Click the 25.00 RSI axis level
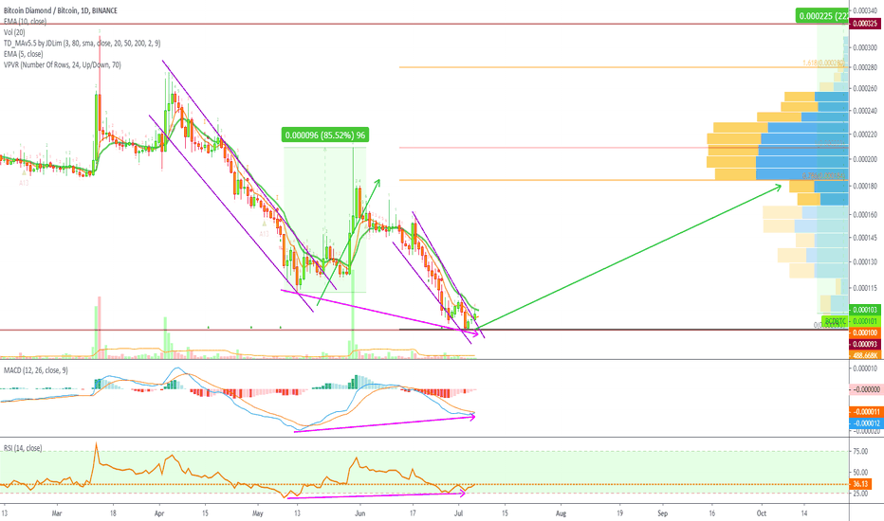The width and height of the screenshot is (884, 521). tap(860, 494)
